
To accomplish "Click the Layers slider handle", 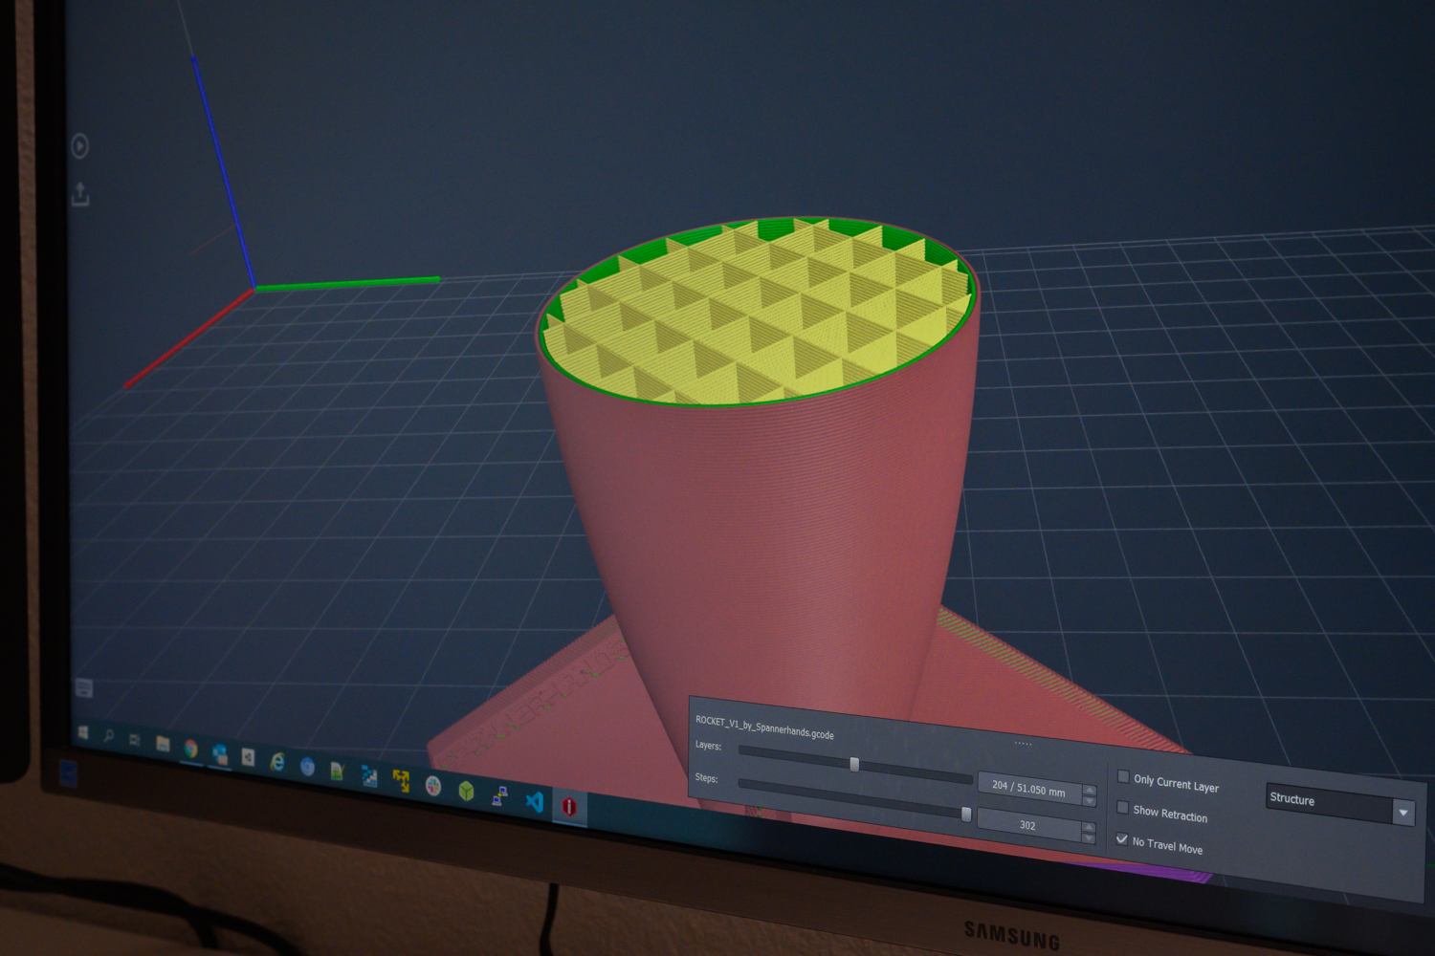I will pos(854,764).
